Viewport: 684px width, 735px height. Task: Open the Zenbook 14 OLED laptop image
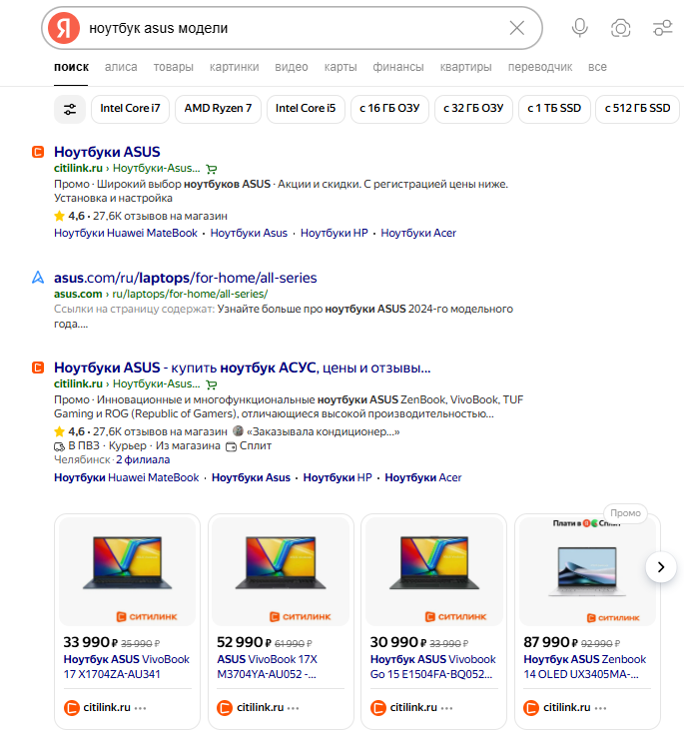tap(587, 572)
